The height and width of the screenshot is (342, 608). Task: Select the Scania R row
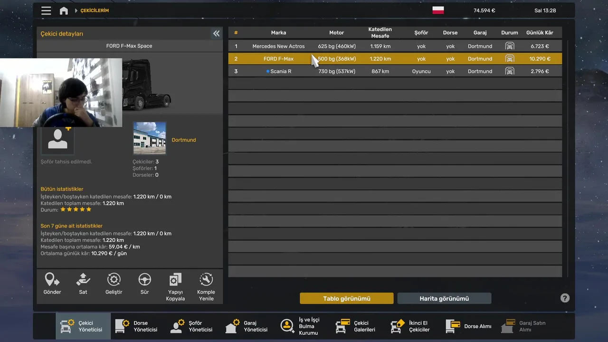click(395, 71)
